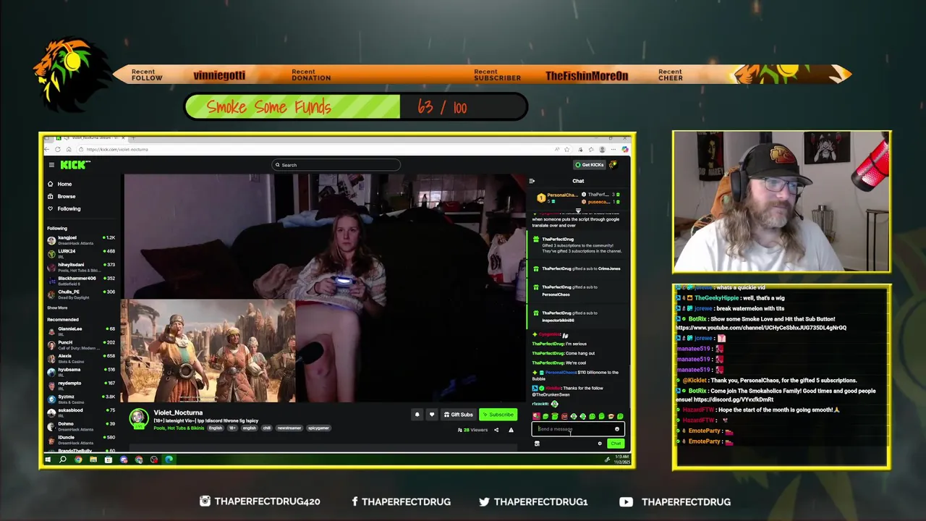
Task: Click the report warning triangle icon
Action: click(511, 430)
